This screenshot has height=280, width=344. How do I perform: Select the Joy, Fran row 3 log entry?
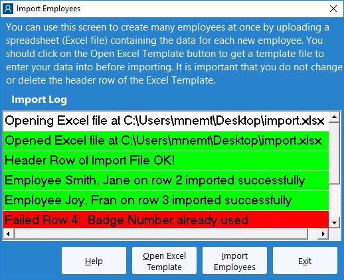tap(166, 200)
